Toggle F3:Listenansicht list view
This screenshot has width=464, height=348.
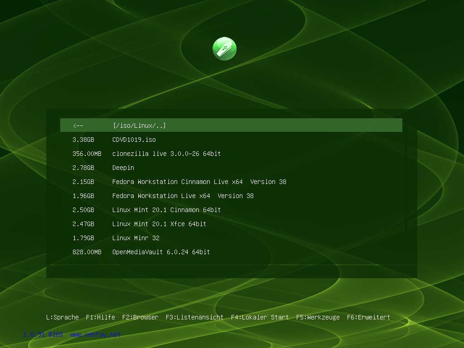194,317
